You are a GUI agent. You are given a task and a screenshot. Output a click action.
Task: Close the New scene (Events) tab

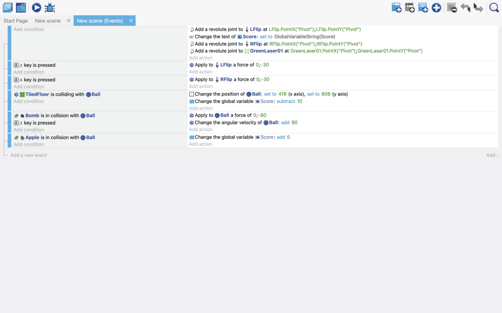[x=131, y=20]
